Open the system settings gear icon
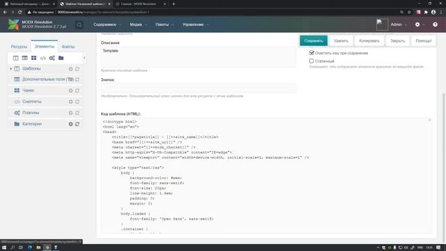 click(417, 25)
